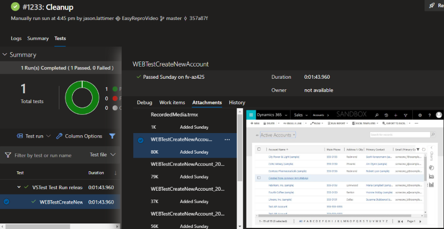The width and height of the screenshot is (444, 229).
Task: Collapse the Summary section chevron
Action: (4, 55)
